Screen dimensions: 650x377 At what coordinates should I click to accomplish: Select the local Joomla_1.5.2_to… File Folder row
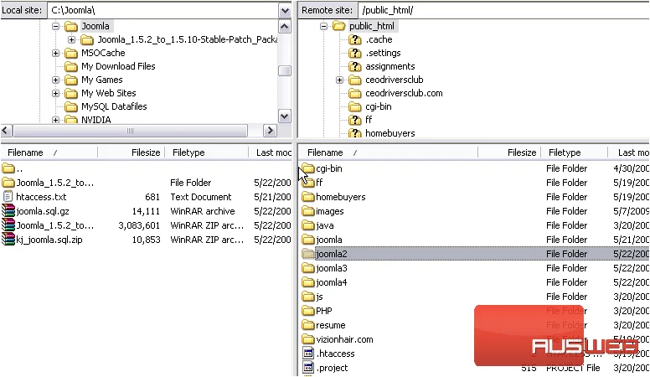tap(147, 183)
